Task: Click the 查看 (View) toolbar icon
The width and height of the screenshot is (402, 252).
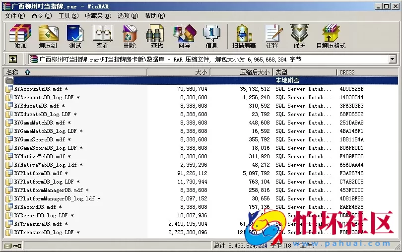Action: tap(102, 35)
